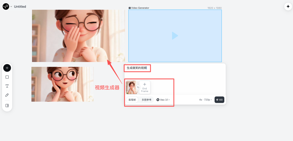Switch to 首尾帧 mode

click(x=132, y=100)
